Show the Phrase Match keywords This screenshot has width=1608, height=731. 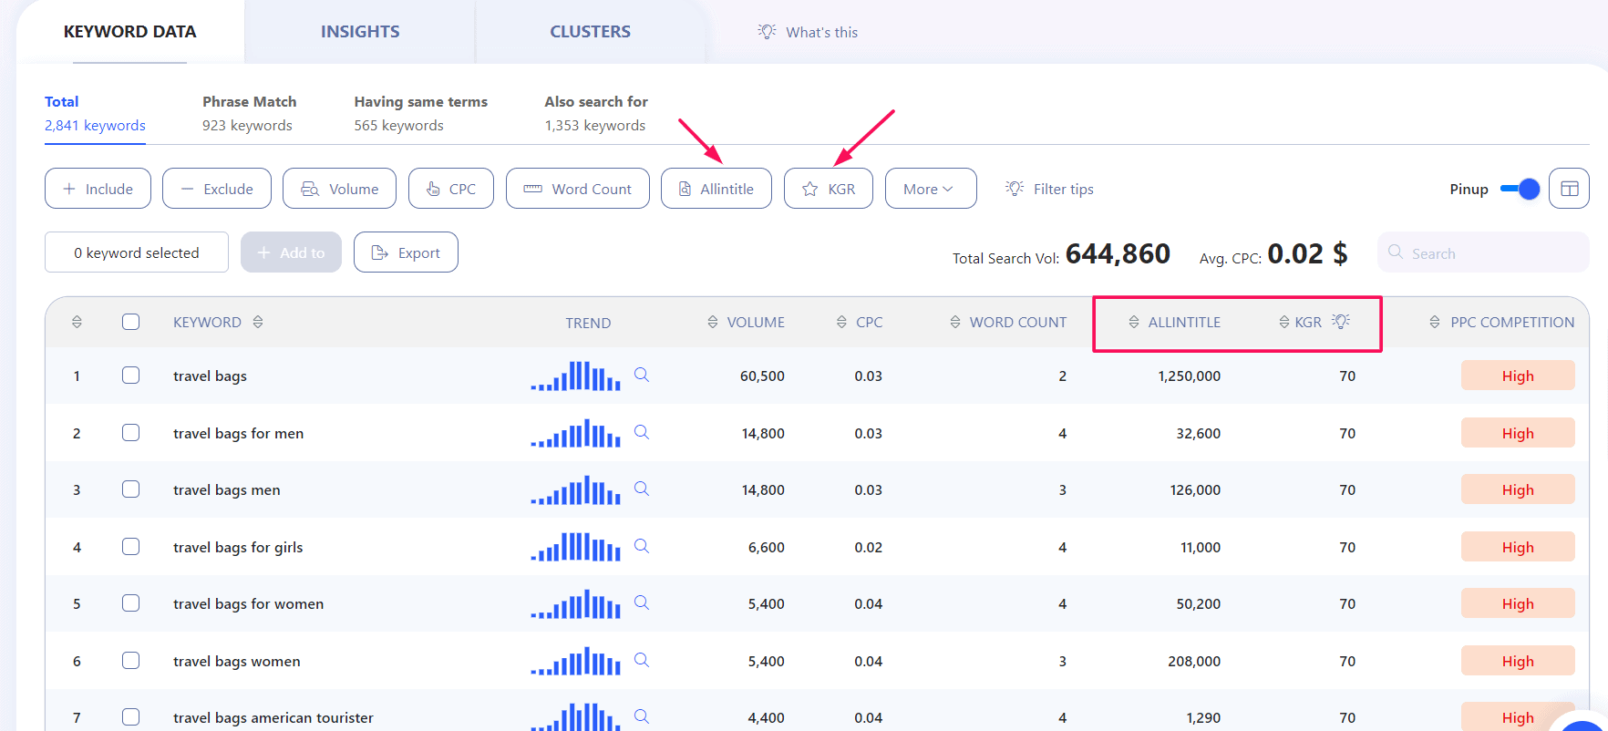point(249,113)
